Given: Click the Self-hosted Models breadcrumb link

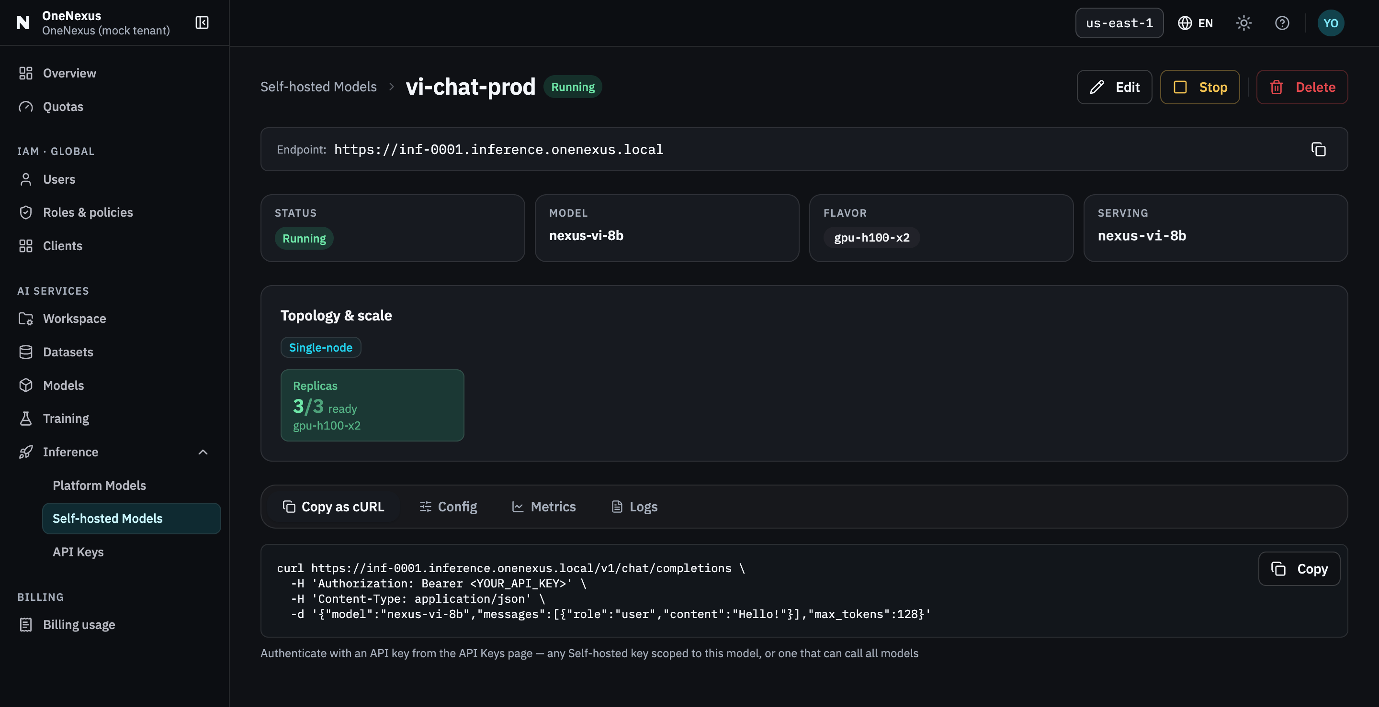Looking at the screenshot, I should coord(318,87).
